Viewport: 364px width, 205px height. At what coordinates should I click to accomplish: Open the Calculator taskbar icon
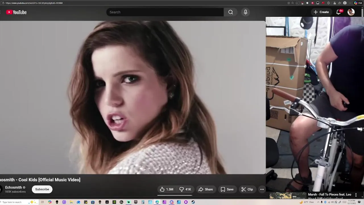click(143, 202)
